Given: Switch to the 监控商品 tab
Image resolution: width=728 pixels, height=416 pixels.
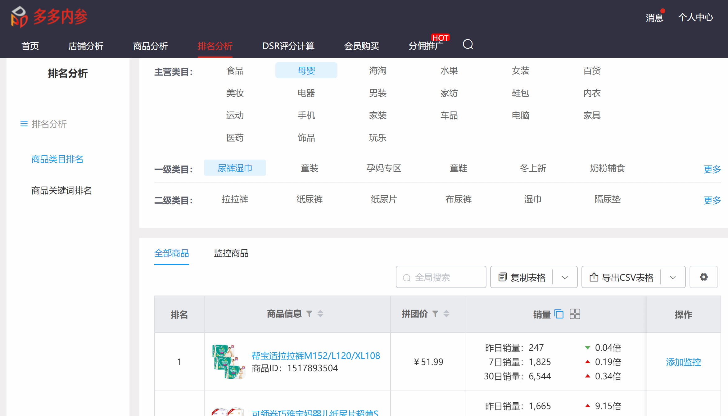Looking at the screenshot, I should (231, 253).
